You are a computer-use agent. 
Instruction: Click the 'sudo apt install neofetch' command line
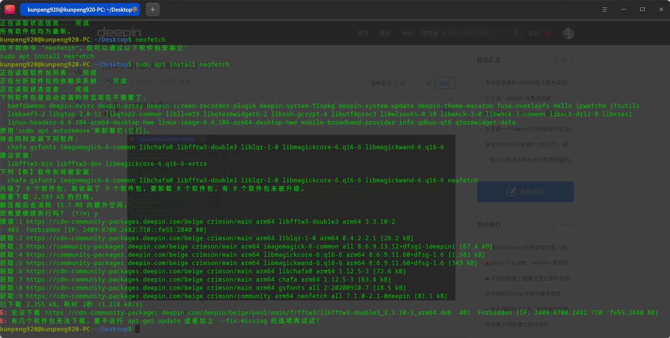click(115, 64)
